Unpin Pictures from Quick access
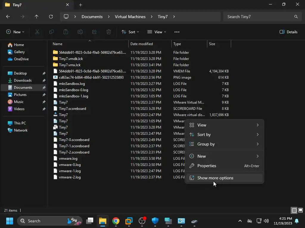This screenshot has width=305, height=228. click(x=44, y=95)
